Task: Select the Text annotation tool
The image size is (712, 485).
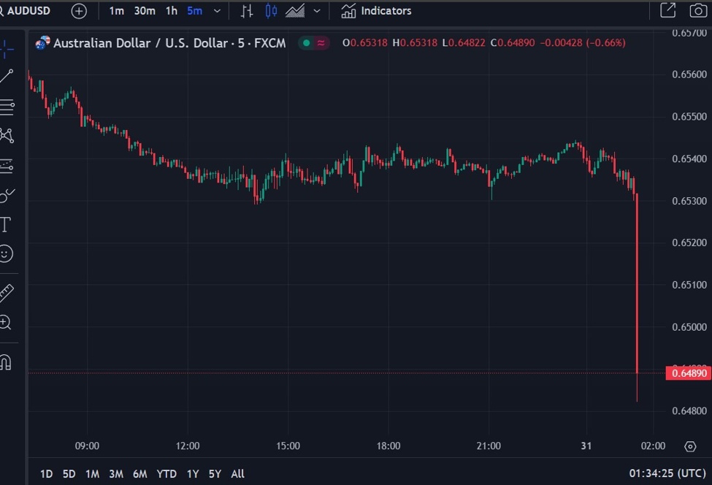Action: tap(7, 225)
